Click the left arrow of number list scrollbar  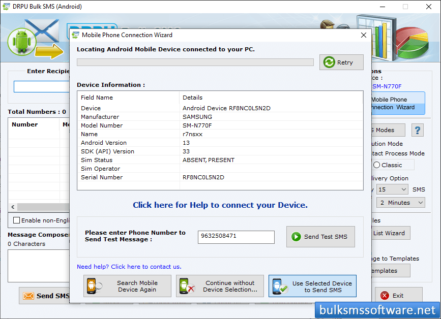[13, 207]
